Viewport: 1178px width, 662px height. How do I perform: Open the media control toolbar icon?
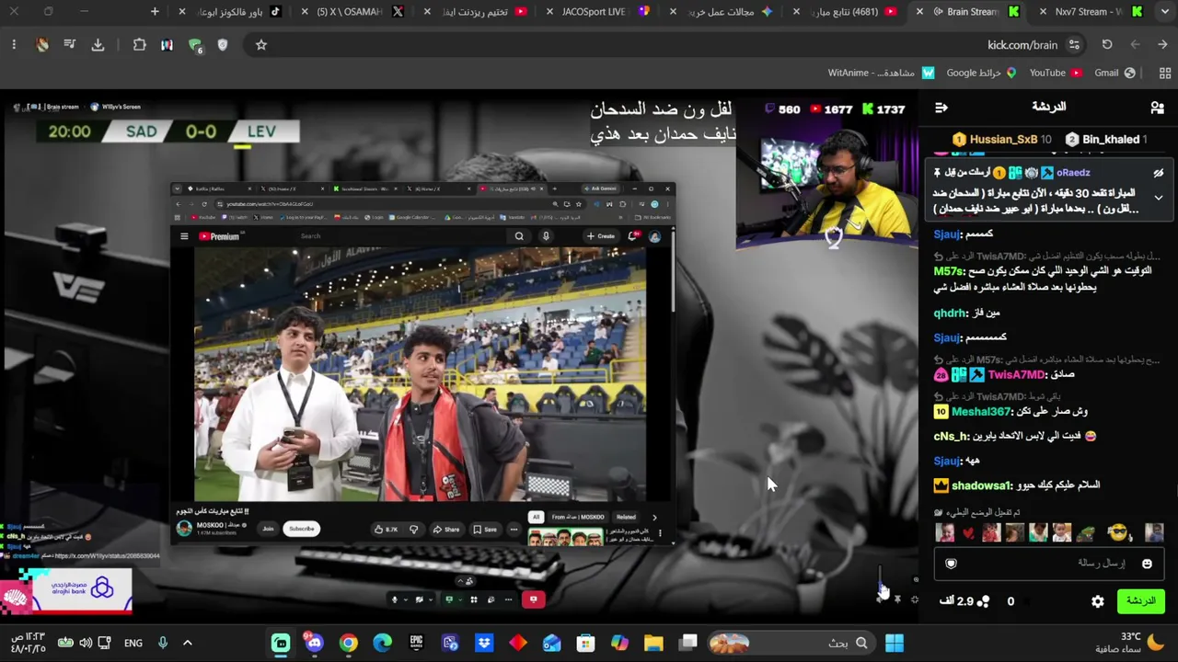(69, 44)
